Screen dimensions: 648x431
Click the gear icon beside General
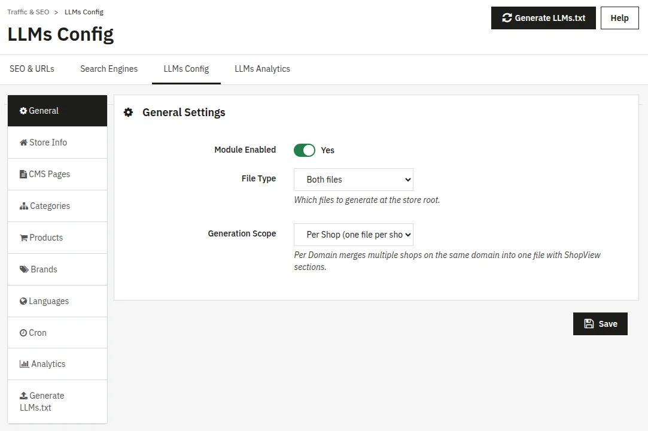(x=23, y=111)
